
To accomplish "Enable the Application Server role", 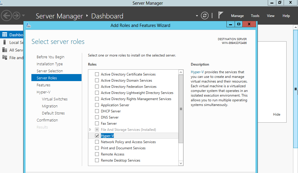I will (x=97, y=105).
